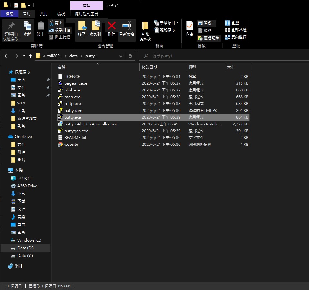Click Paste shortcut (貼上捷徑) icon
Screen dimensions: 309x290
(x=51, y=37)
